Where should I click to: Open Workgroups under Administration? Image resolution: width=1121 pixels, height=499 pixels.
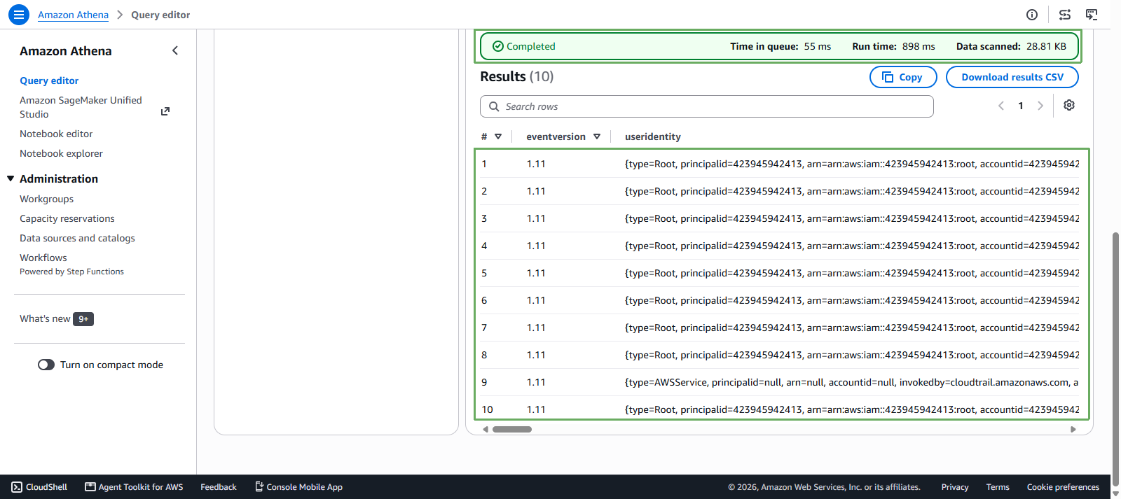coord(46,199)
